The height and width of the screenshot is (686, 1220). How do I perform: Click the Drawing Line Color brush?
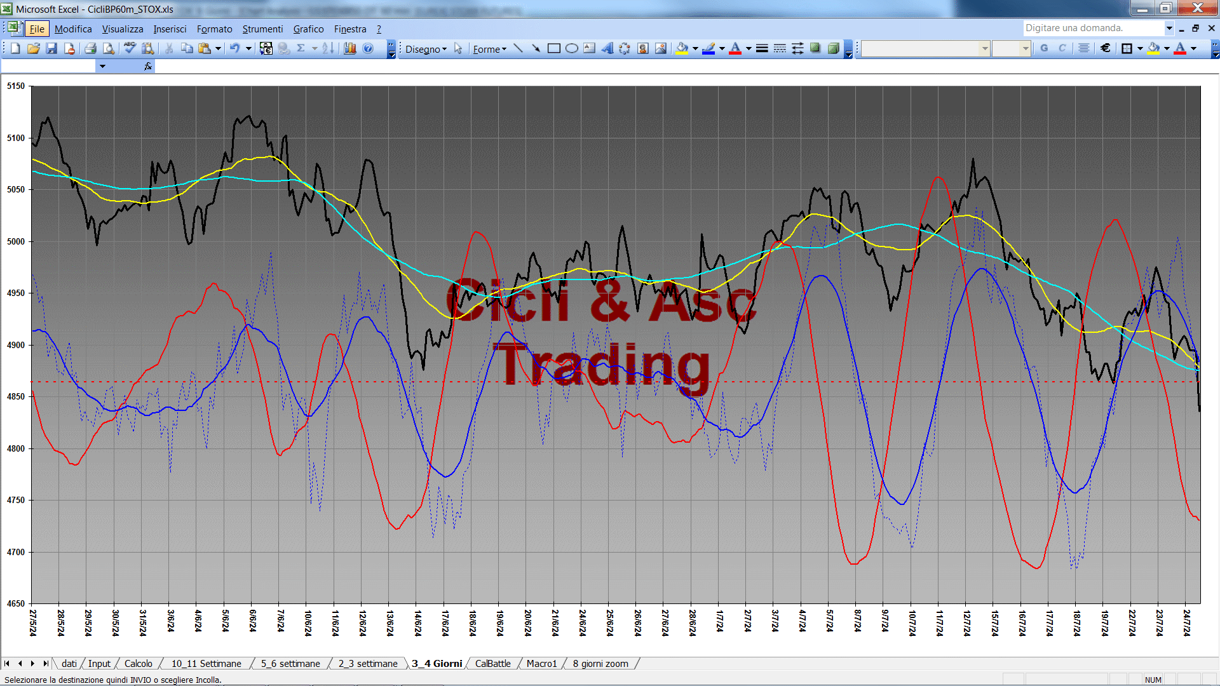coord(709,48)
